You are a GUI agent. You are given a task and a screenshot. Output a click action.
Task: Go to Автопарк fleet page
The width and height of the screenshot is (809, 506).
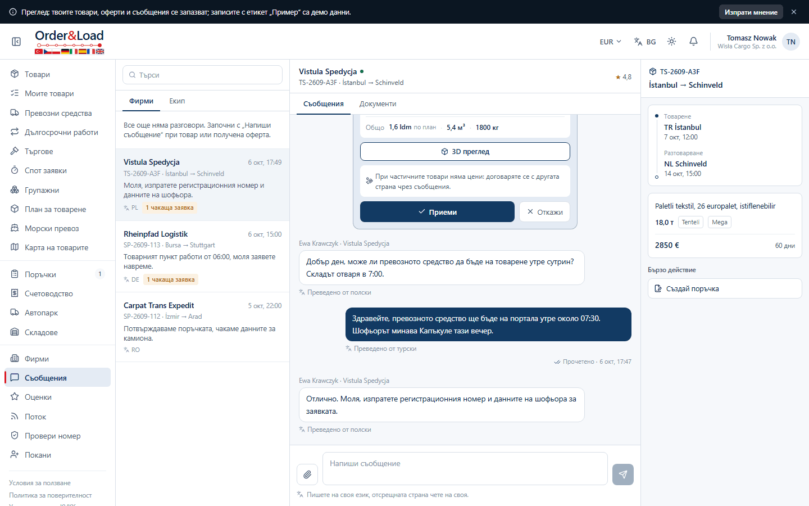[x=57, y=313]
